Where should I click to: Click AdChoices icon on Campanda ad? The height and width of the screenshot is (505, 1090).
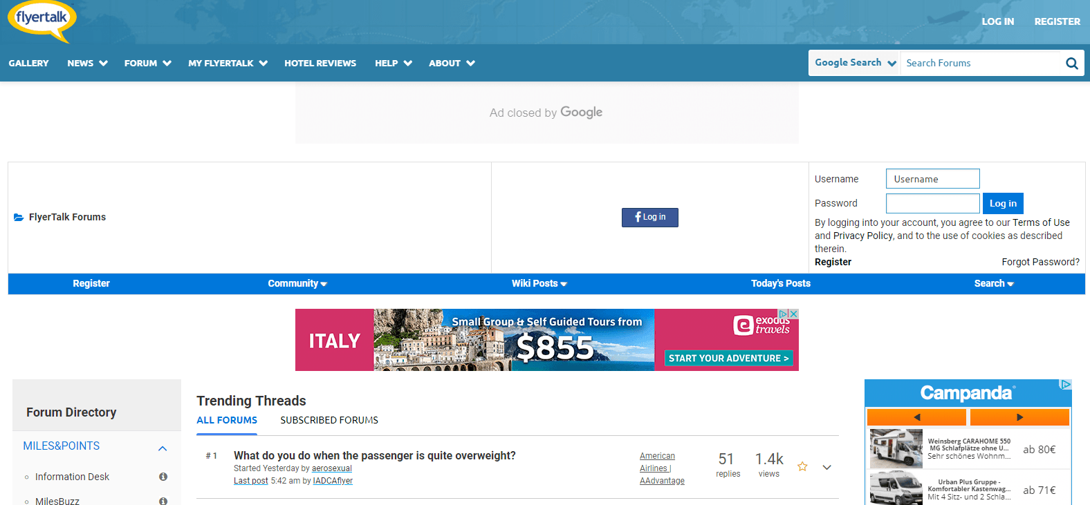[1066, 384]
